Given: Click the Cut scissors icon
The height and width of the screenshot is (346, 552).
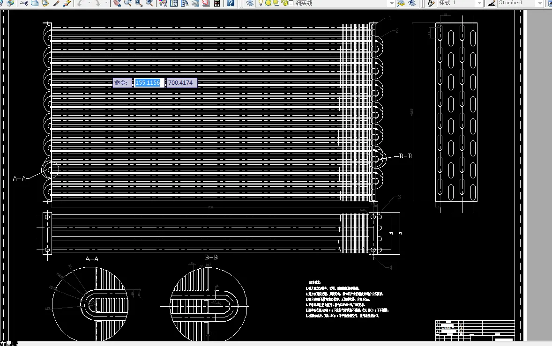Looking at the screenshot, I should click(24, 3).
